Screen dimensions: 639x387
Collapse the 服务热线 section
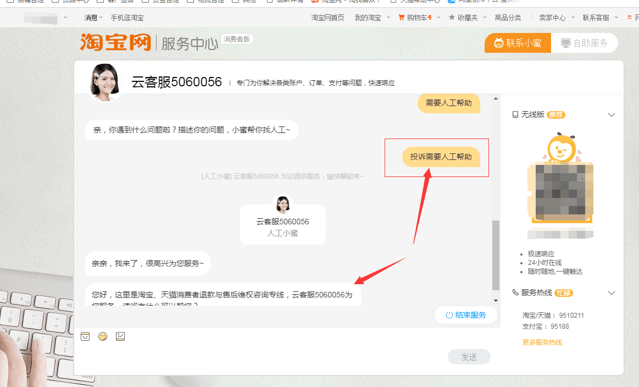click(612, 292)
